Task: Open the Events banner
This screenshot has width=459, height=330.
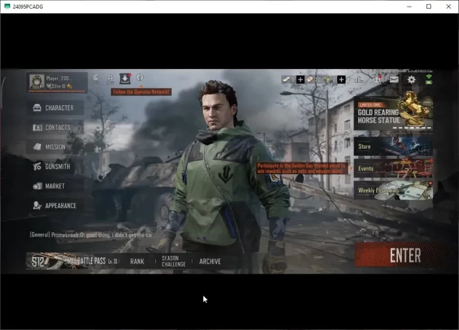Action: pyautogui.click(x=393, y=168)
